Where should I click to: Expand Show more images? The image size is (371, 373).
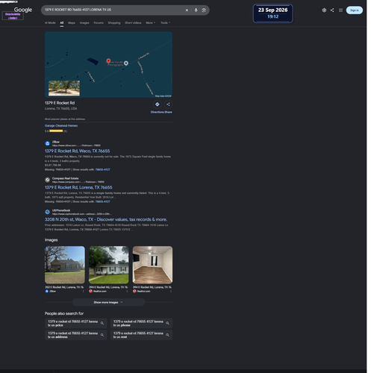click(108, 302)
